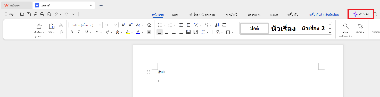This screenshot has width=380, height=97.
Task: Expand the วาง paste options dropdown
Action: 52,32
